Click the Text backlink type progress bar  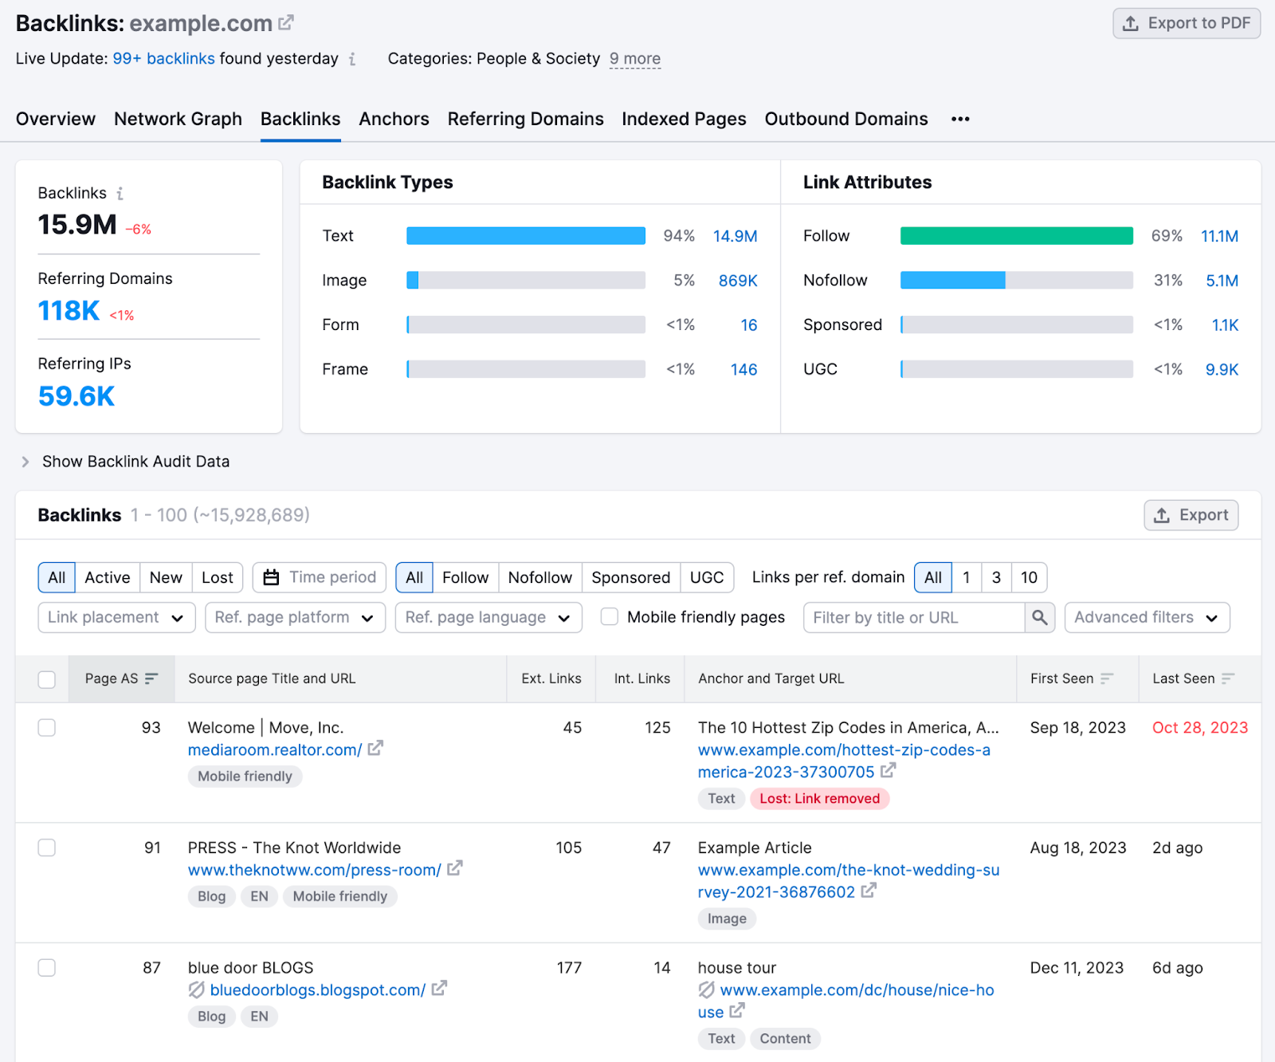[525, 235]
